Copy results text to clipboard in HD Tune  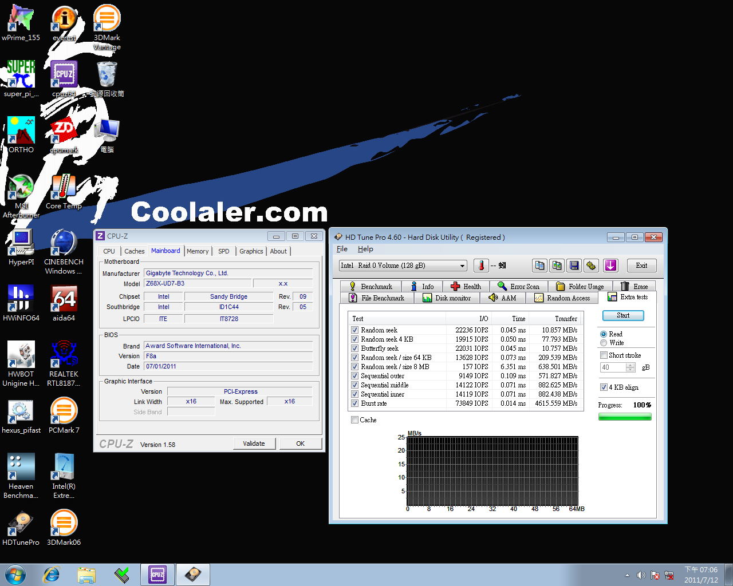click(539, 266)
